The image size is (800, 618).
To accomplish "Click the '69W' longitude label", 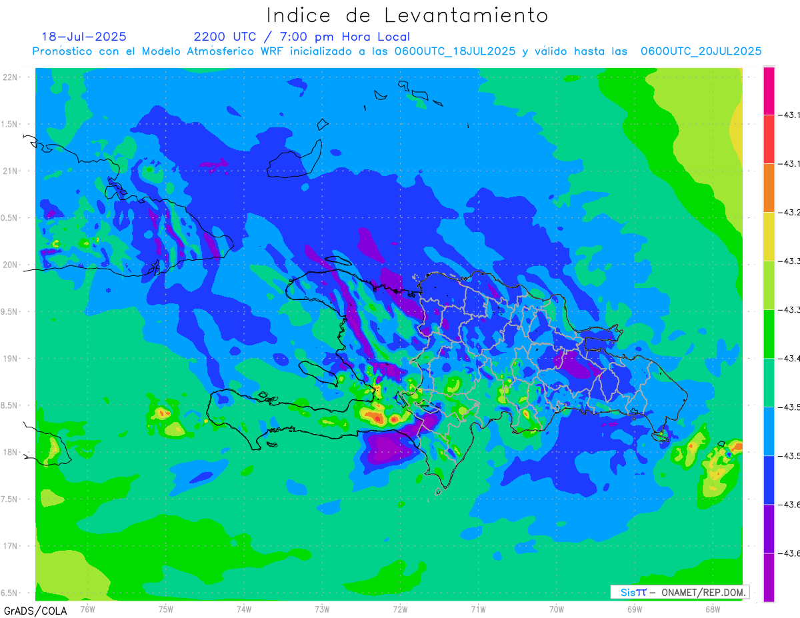I will [x=635, y=609].
